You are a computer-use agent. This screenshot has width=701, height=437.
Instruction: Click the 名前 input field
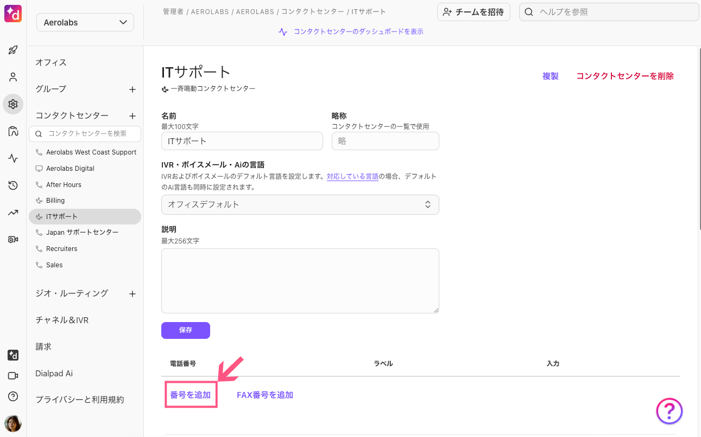coord(242,141)
